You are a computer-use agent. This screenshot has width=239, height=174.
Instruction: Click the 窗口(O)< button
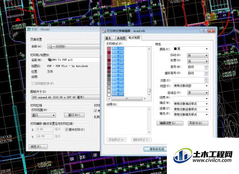coord(74,115)
